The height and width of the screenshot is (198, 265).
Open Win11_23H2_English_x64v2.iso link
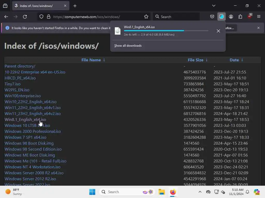33,114
